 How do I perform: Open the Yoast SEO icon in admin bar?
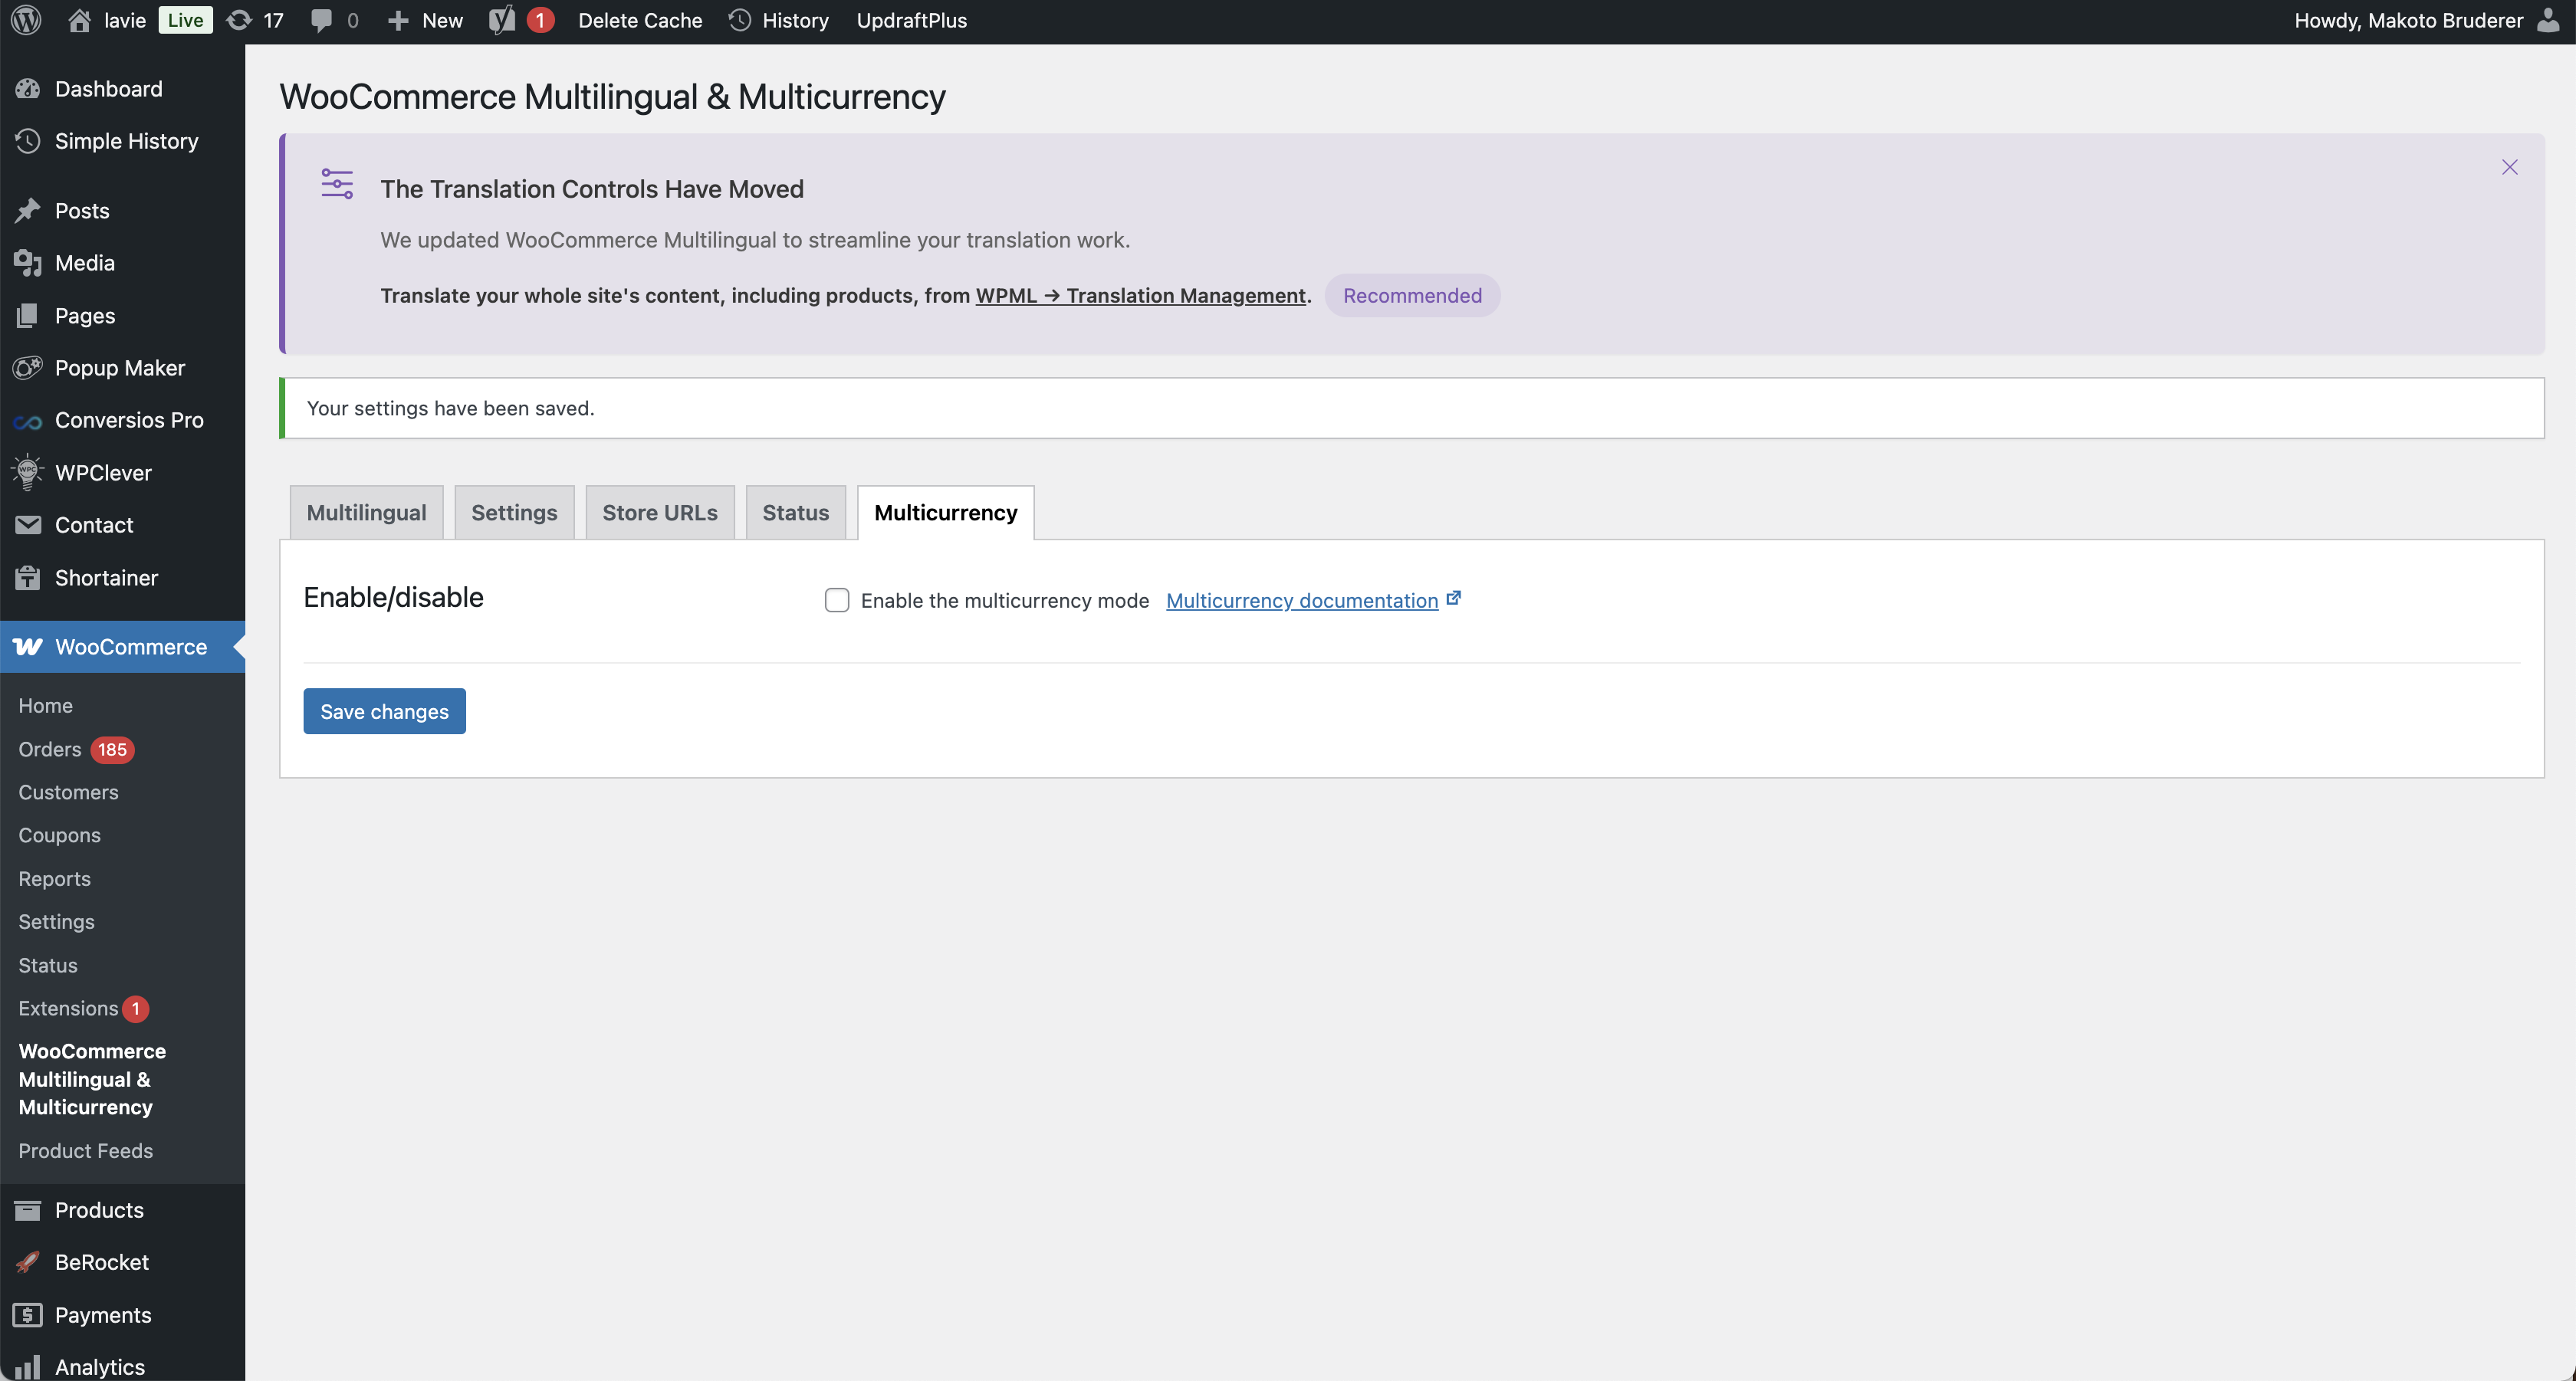click(502, 20)
